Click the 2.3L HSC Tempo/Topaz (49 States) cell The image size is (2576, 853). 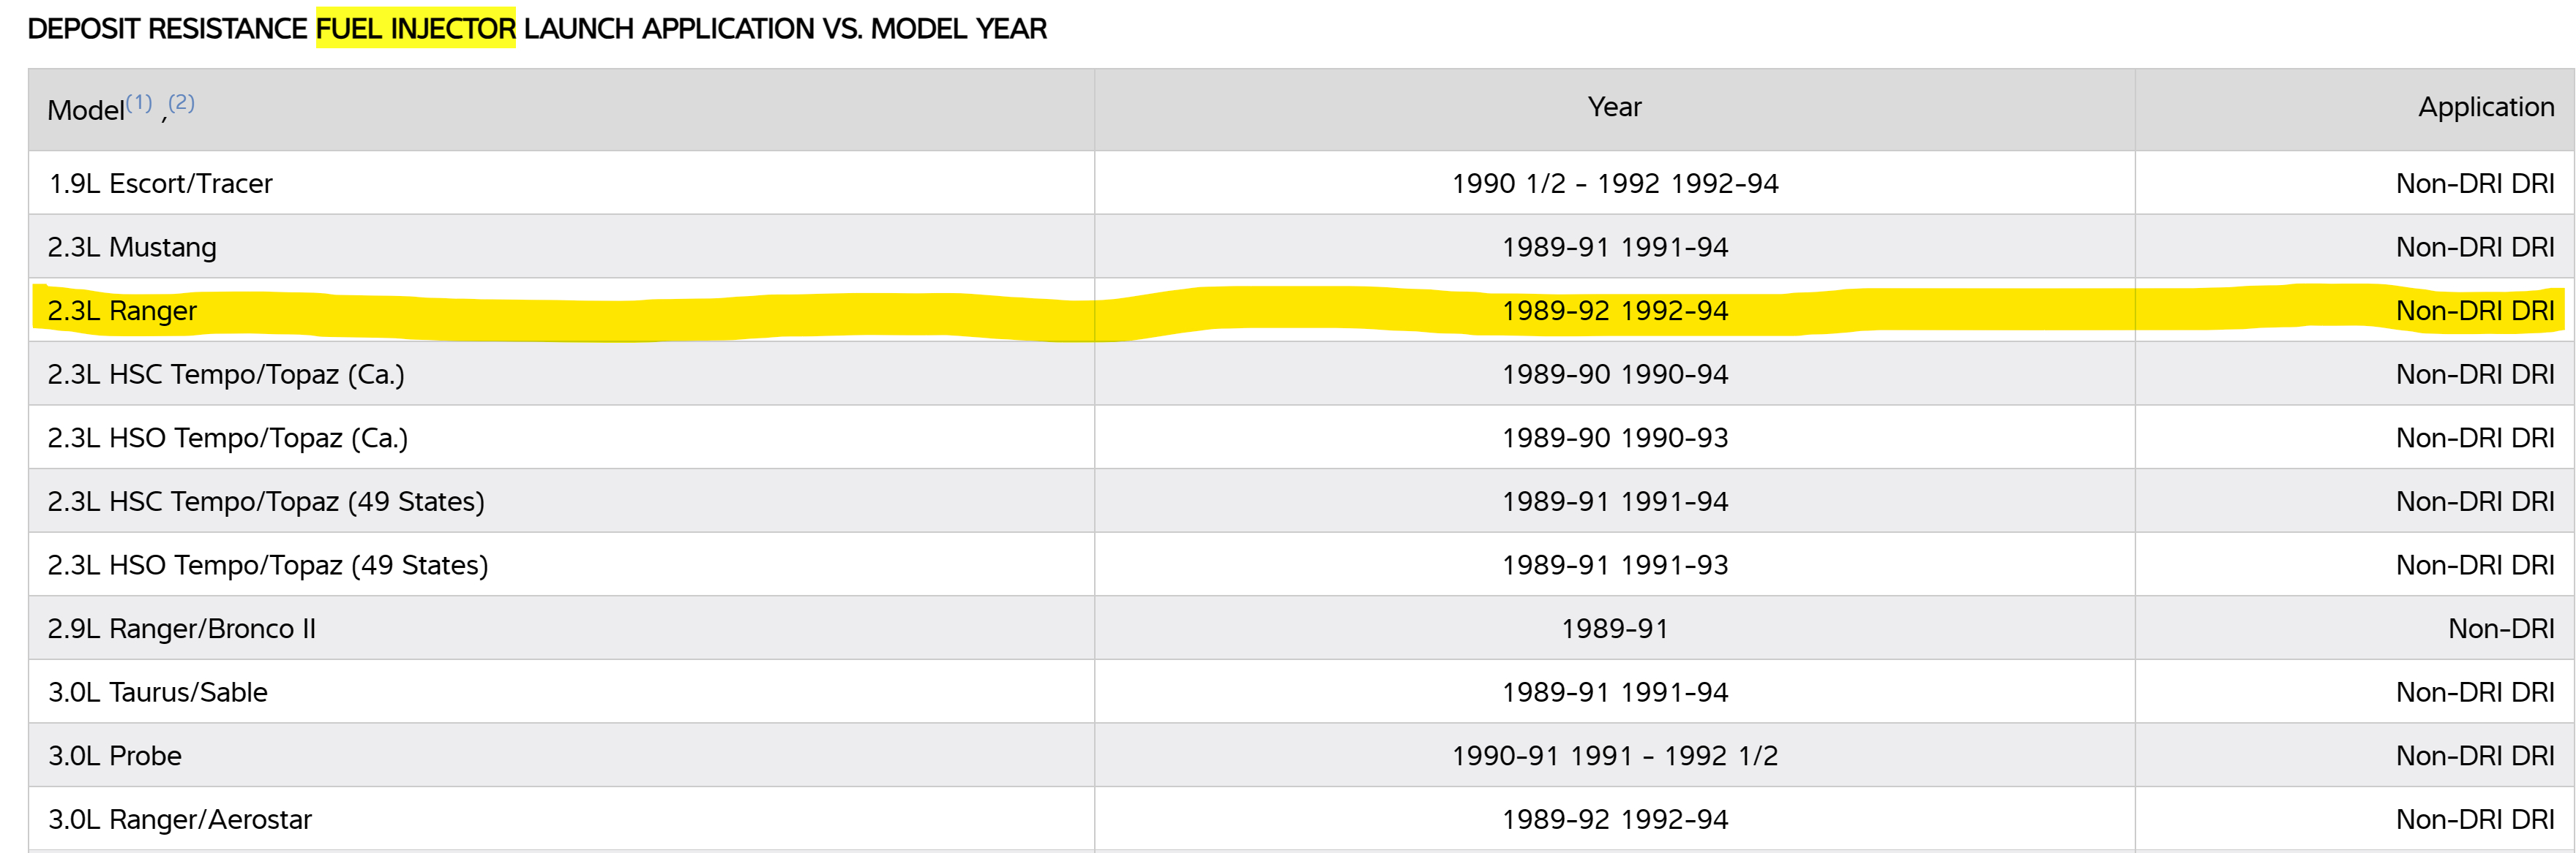266,501
